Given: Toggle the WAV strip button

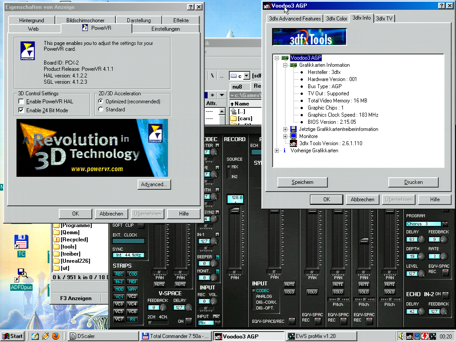Looking at the screenshot, I should (x=132, y=289).
